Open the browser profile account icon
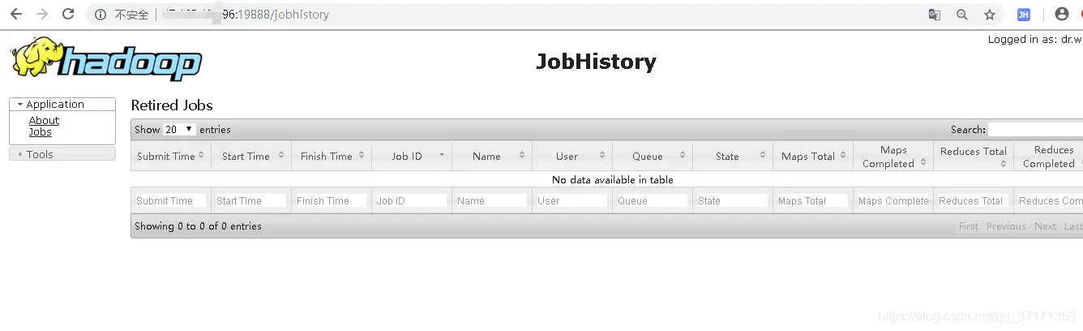Viewport: 1083px width, 331px height. click(1062, 15)
